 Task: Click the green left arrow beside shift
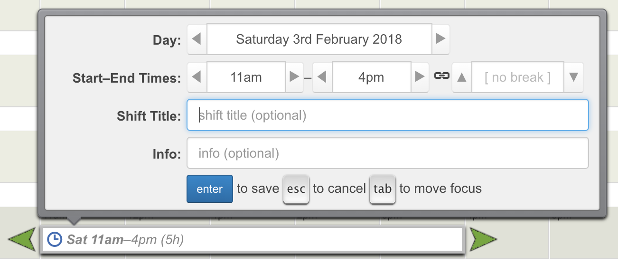[x=22, y=239]
